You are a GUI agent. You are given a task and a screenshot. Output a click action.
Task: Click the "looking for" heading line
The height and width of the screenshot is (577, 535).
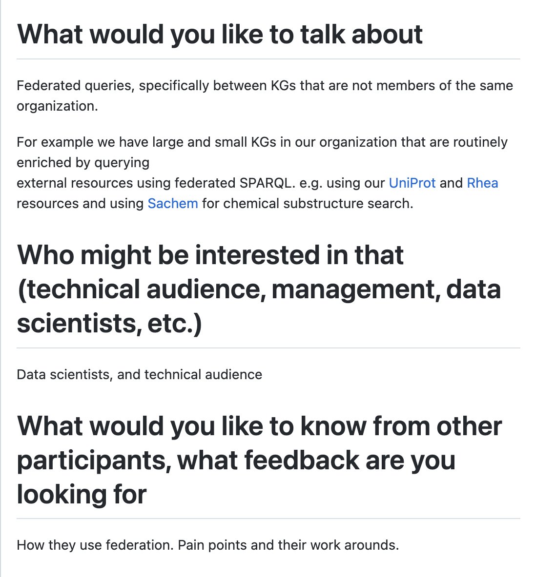tap(82, 494)
